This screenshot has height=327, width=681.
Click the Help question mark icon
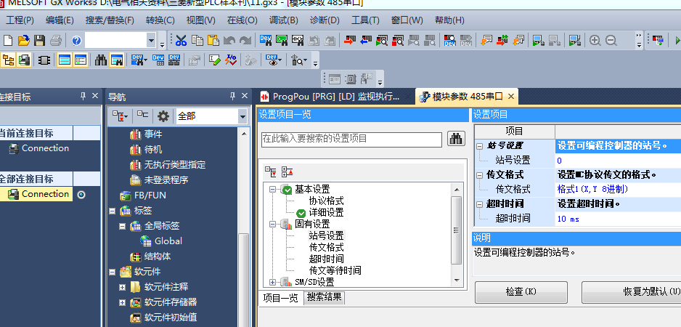(x=76, y=41)
